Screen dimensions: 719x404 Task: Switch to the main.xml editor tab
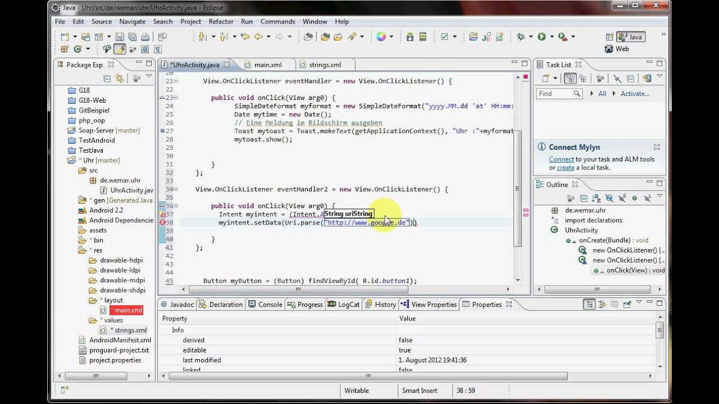(x=267, y=65)
